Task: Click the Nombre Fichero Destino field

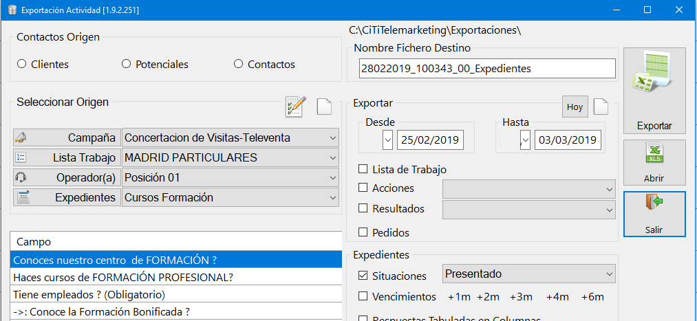Action: (x=487, y=69)
